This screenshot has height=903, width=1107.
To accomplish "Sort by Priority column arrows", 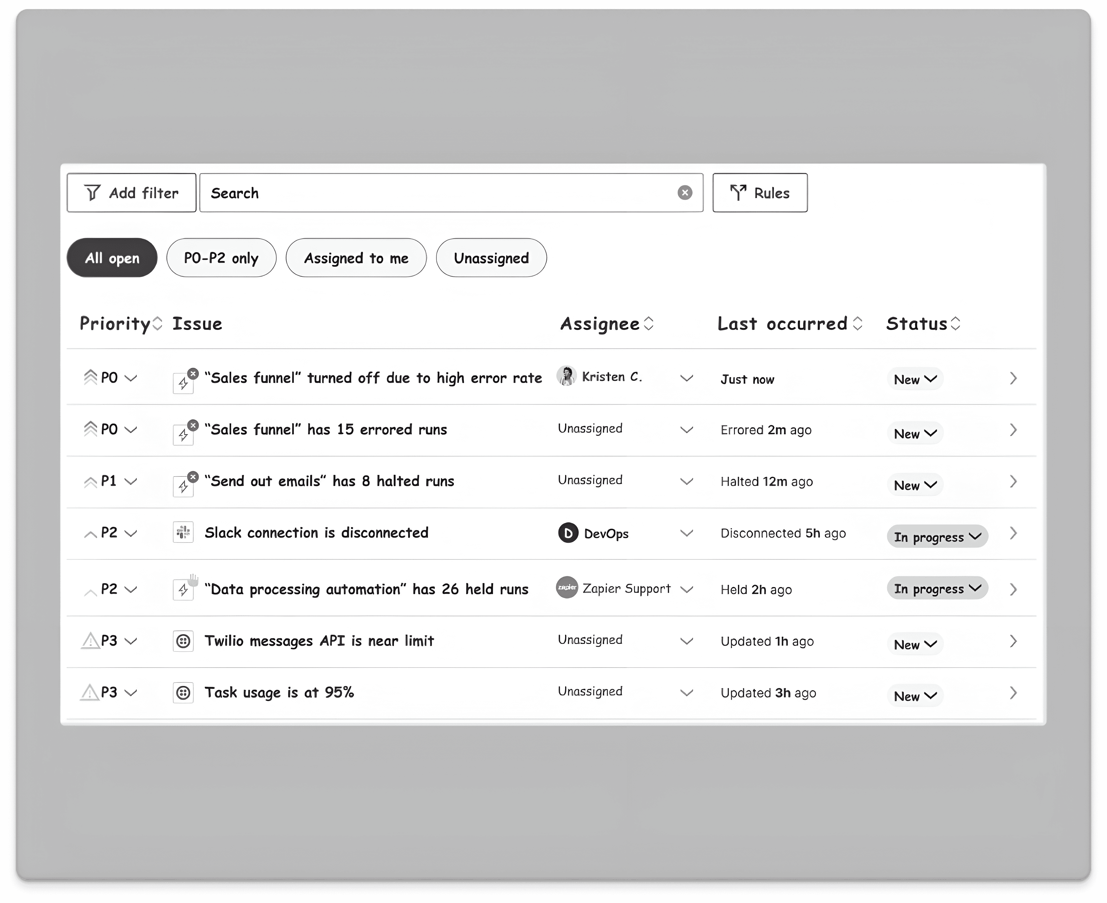I will tap(157, 324).
